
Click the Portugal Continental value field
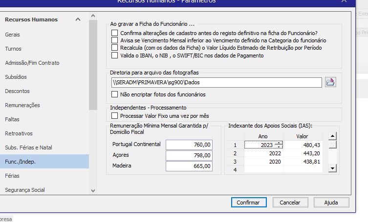pyautogui.click(x=189, y=145)
